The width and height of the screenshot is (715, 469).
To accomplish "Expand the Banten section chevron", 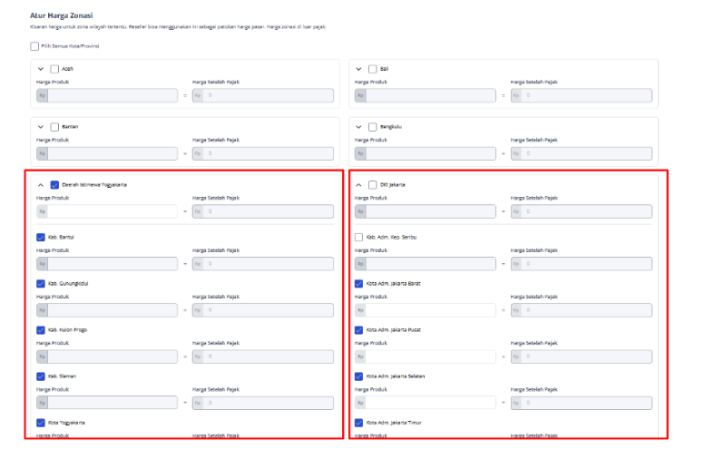I will [x=41, y=127].
